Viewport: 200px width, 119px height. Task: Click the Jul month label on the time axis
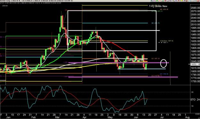(162, 117)
